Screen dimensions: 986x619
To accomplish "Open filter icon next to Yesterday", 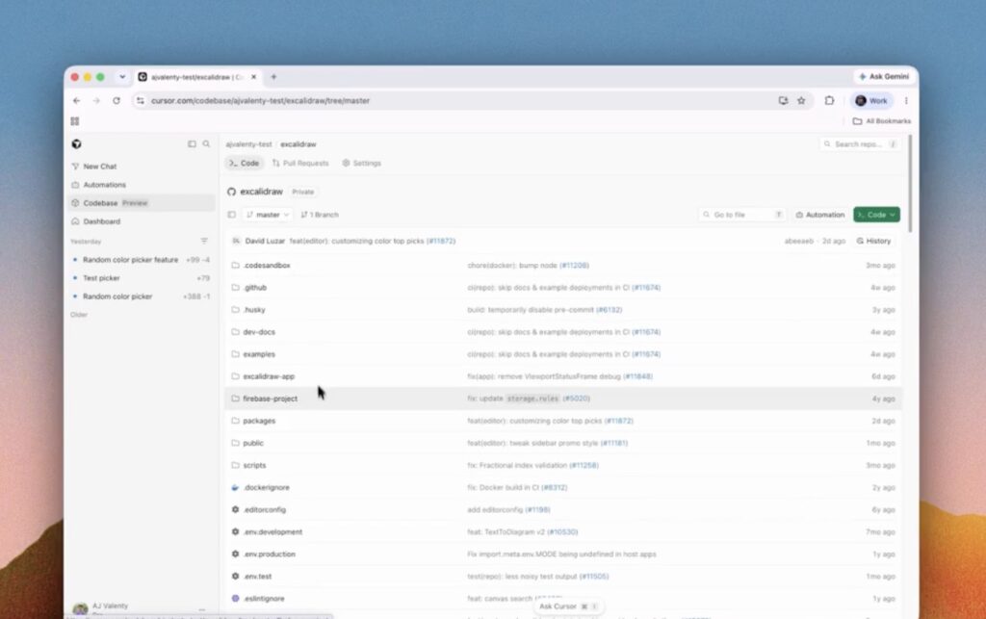I will point(204,241).
